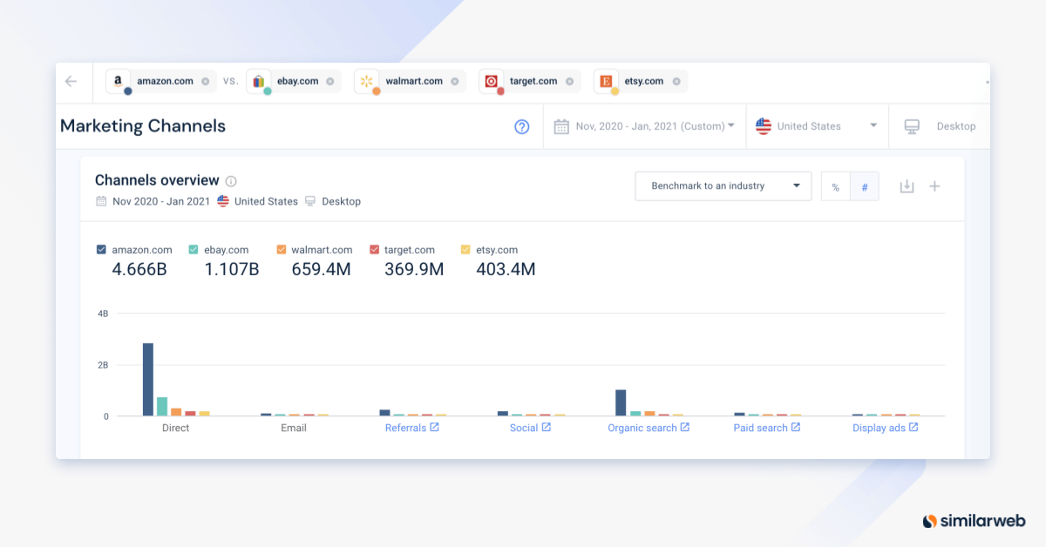Click the Email channel axis label
This screenshot has height=547, width=1046.
[294, 428]
